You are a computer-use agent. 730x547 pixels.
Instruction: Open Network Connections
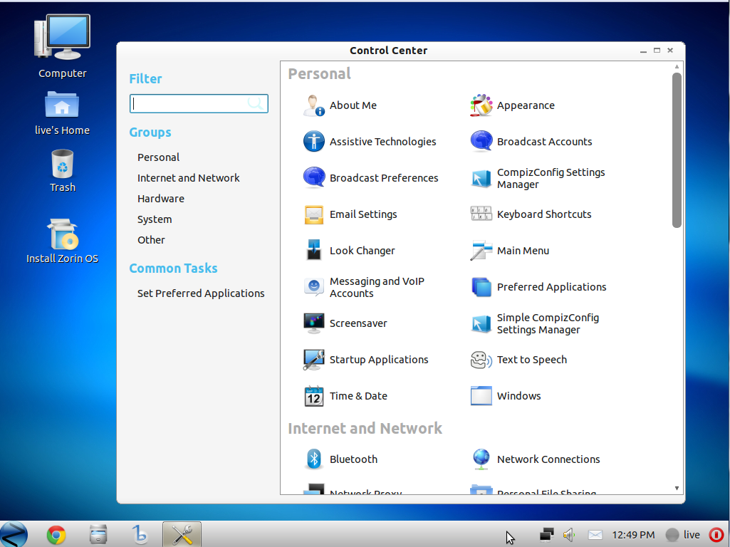(549, 459)
